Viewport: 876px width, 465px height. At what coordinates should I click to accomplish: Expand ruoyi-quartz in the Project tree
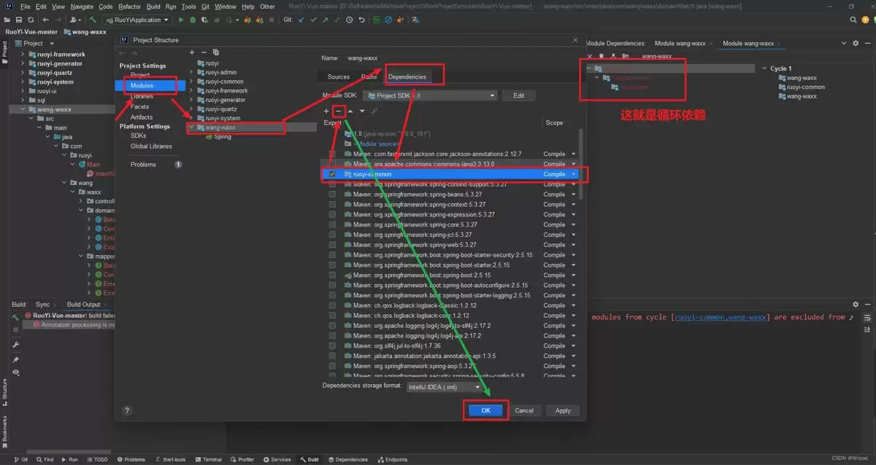tap(23, 73)
